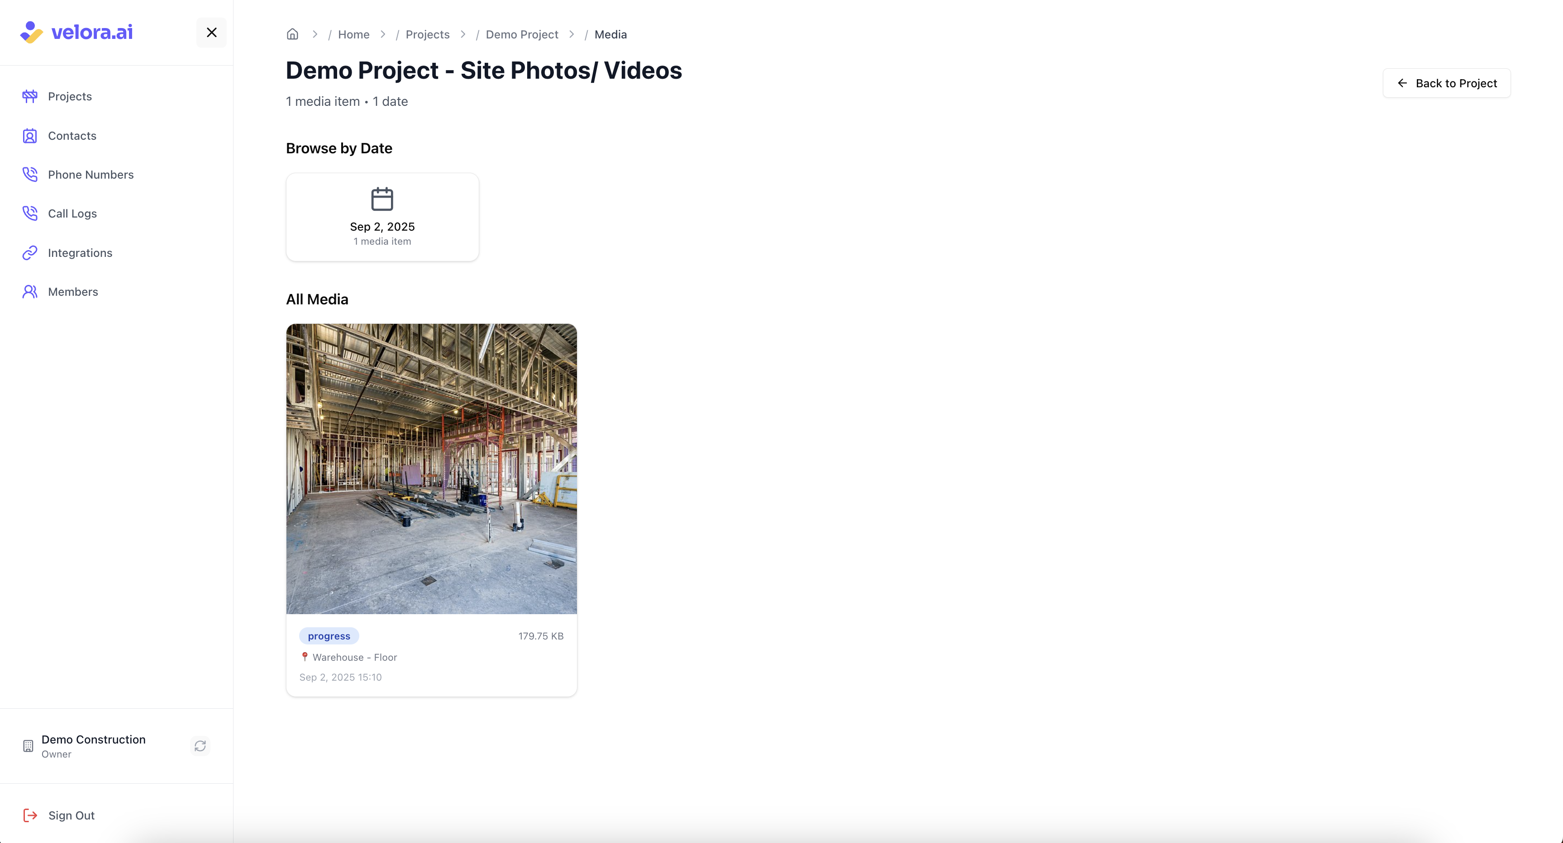Viewport: 1563px width, 843px height.
Task: Go to Demo Project breadcrumb link
Action: [x=522, y=34]
